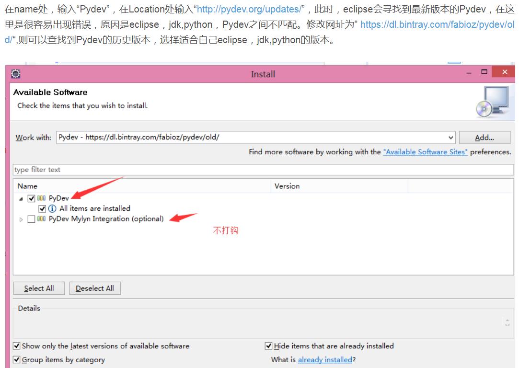The image size is (519, 368).
Task: Click the Name column header
Action: [x=142, y=186]
